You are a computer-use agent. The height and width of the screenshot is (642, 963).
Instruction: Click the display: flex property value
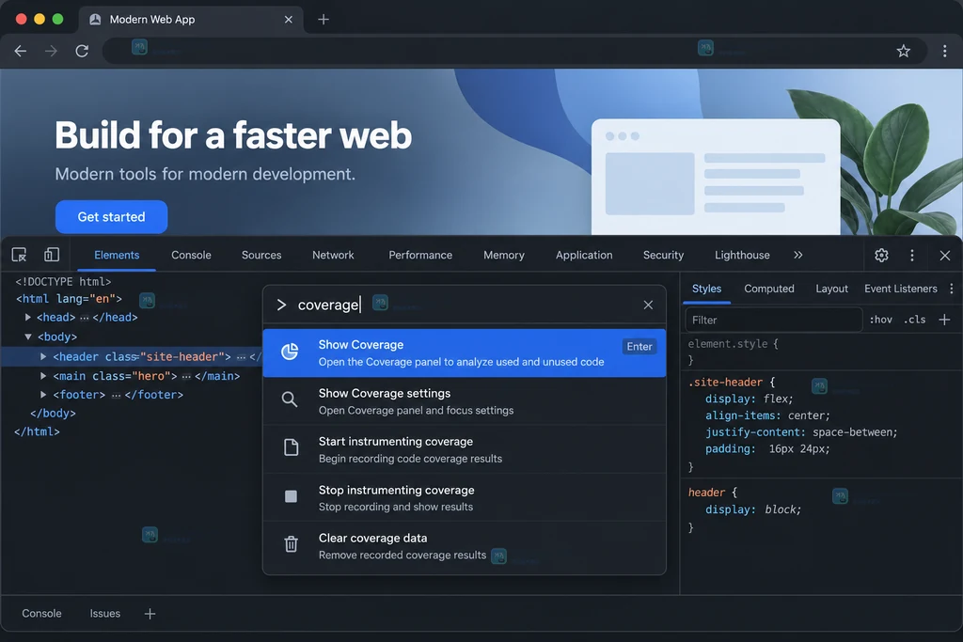pos(778,399)
